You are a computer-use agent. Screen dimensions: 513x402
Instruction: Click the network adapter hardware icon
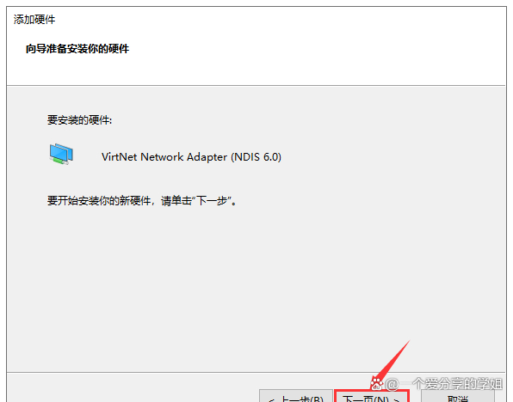pyautogui.click(x=61, y=154)
